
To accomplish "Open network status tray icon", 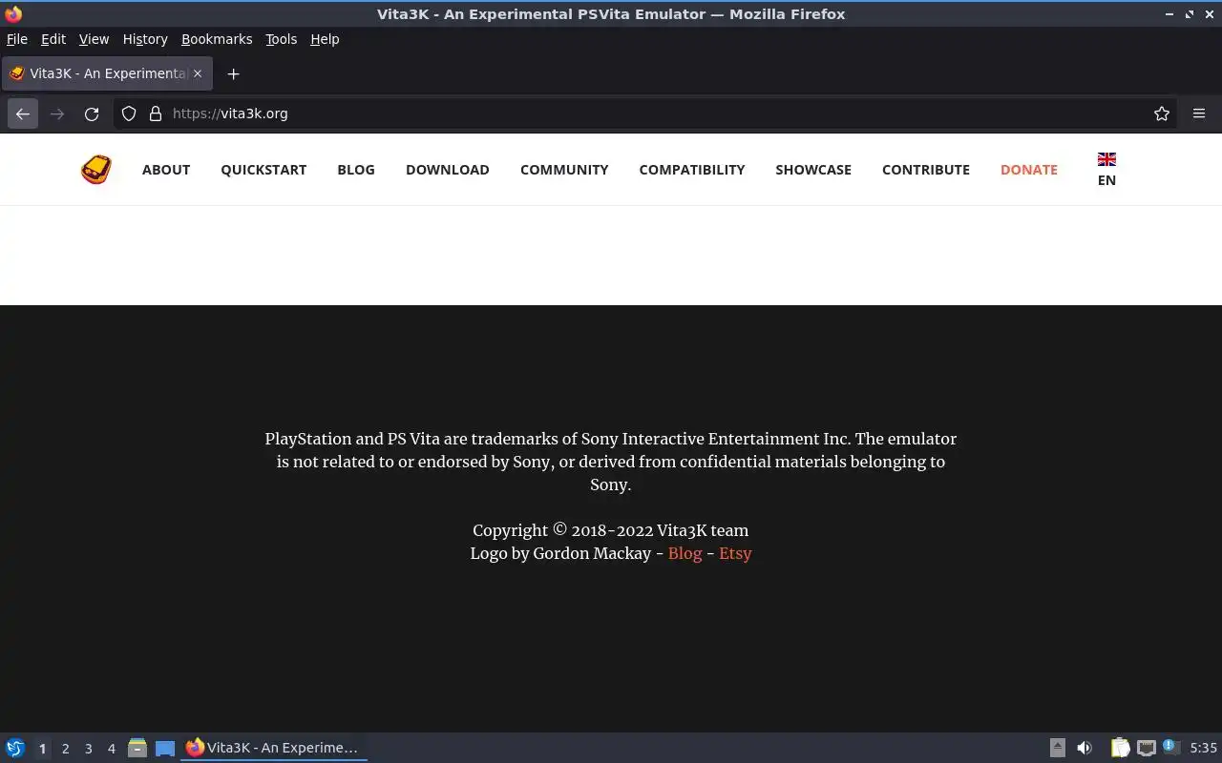I will 1147,748.
